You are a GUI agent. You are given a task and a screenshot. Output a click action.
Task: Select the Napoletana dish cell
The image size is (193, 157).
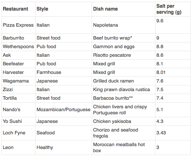click(x=124, y=25)
